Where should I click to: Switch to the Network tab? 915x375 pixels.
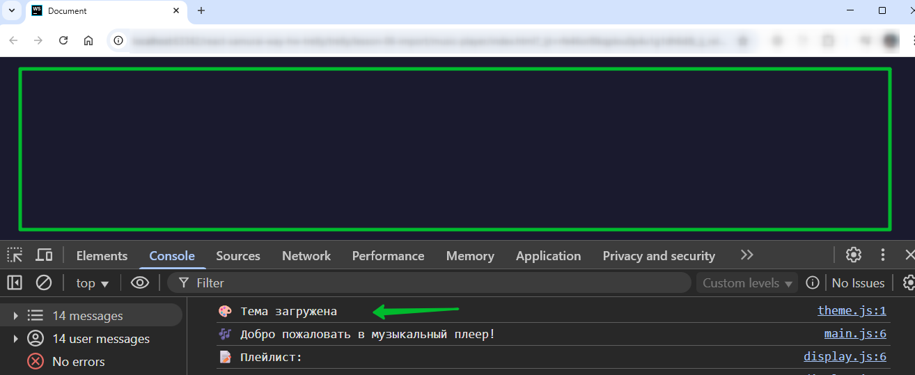pos(306,256)
